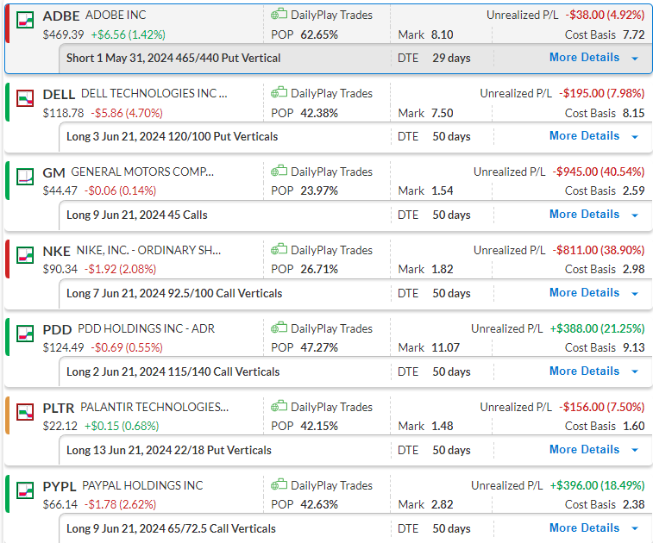Expand the PLTR More Details arrow
The width and height of the screenshot is (653, 543).
coord(635,451)
